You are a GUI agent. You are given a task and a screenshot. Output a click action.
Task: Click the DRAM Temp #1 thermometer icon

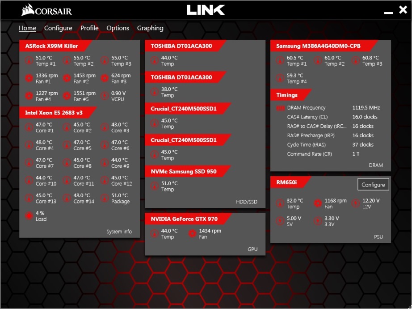pos(280,60)
